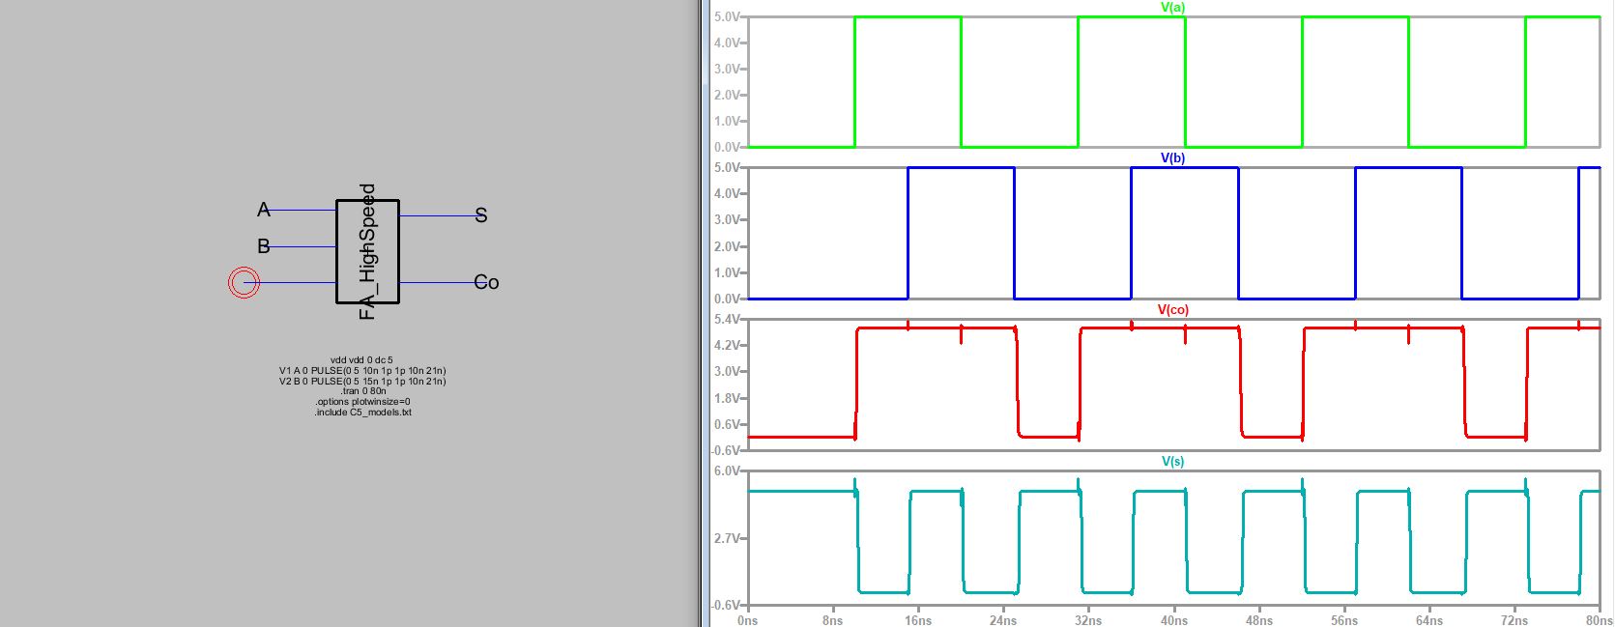Select the .include C5_models.txt directive

pyautogui.click(x=362, y=413)
